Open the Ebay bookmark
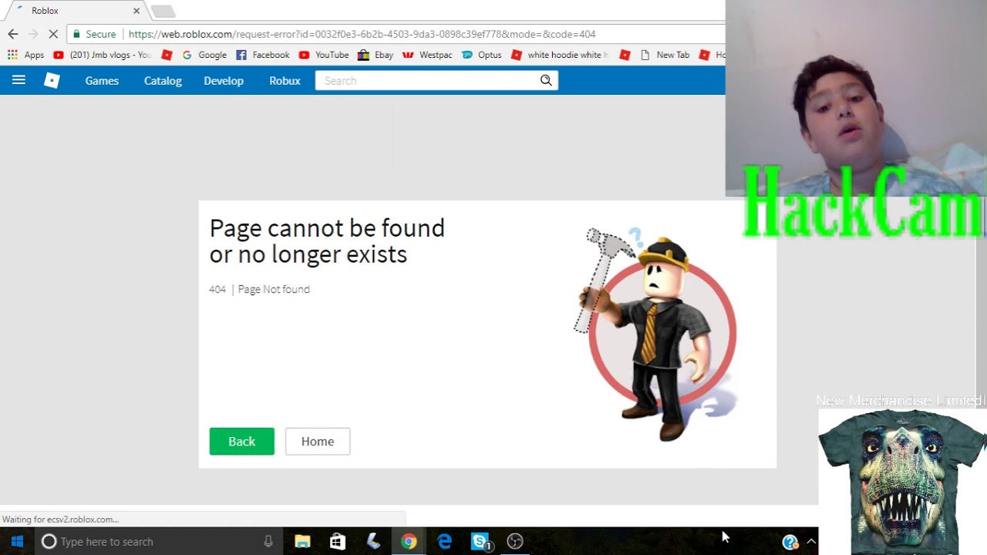The image size is (987, 555). tap(376, 55)
